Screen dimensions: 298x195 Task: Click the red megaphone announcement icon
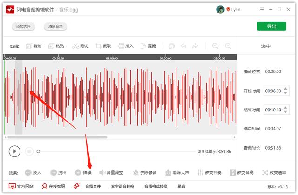coord(76,186)
